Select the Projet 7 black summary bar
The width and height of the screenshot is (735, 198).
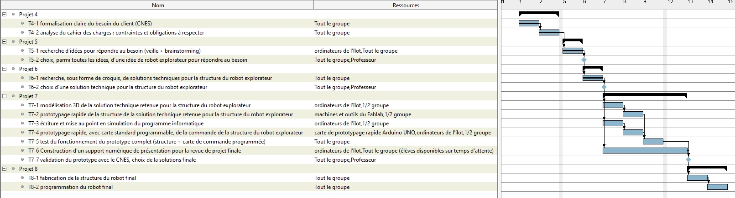tap(645, 94)
